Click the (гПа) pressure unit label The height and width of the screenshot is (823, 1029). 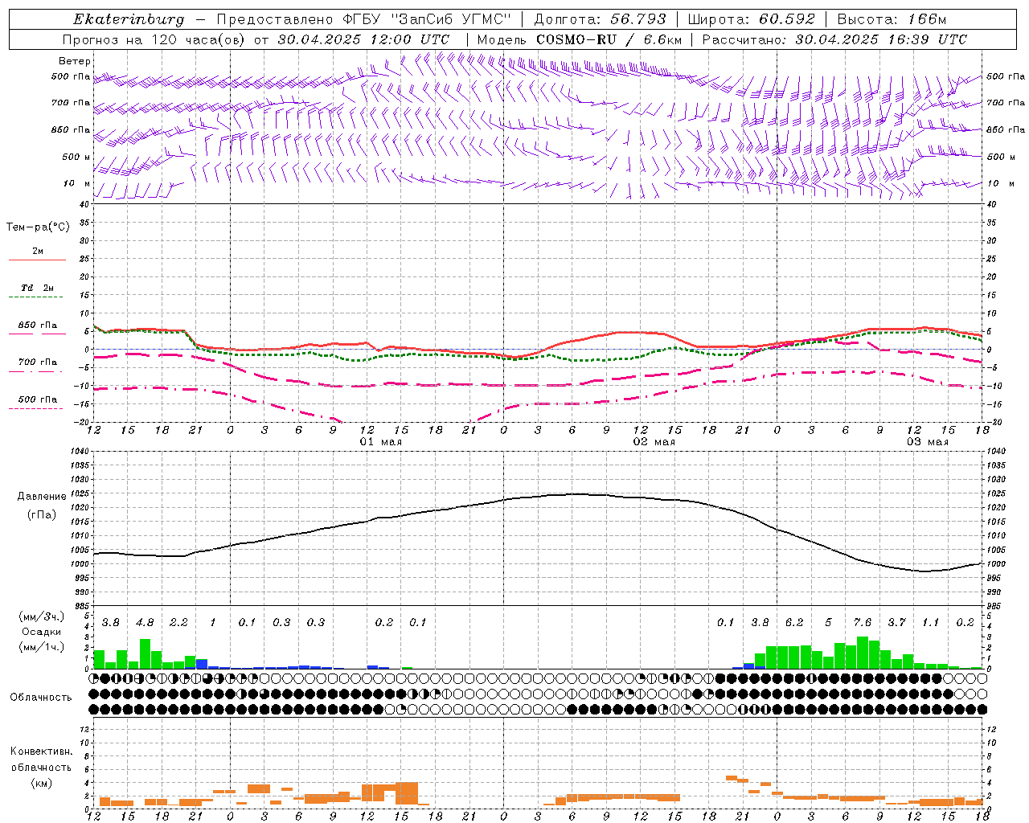click(42, 514)
